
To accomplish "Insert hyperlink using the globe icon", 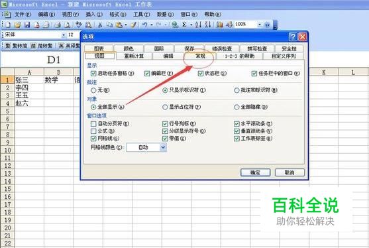I will click(x=175, y=25).
